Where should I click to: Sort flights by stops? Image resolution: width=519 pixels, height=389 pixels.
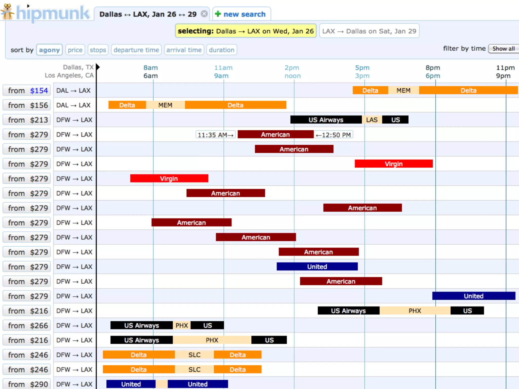(x=98, y=50)
